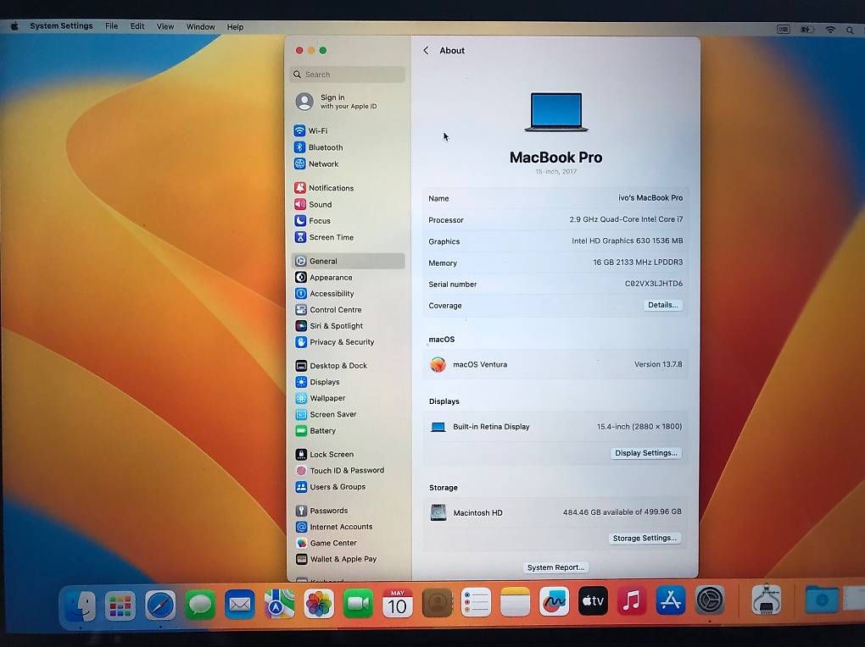Click the Wi-Fi status menu bar icon

click(830, 30)
